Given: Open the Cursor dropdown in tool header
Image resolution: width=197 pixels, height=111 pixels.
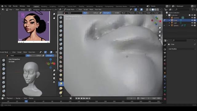Looking at the screenshot, I should tap(157, 13).
